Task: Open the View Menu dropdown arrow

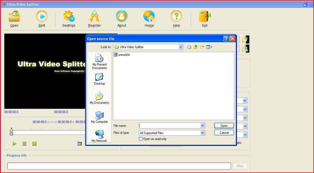Action: [x=211, y=47]
